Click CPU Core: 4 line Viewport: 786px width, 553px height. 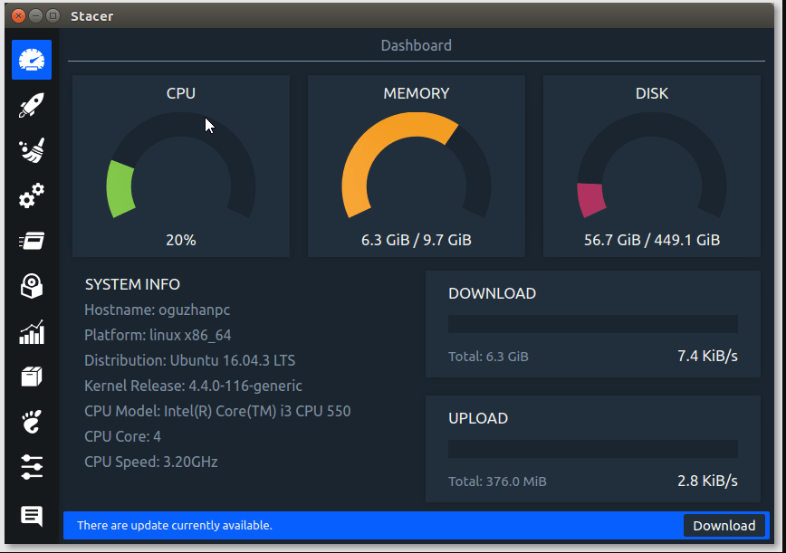click(122, 436)
